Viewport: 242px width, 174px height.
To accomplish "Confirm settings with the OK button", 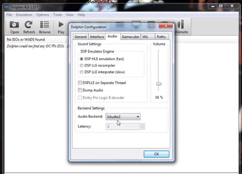I will click(156, 154).
